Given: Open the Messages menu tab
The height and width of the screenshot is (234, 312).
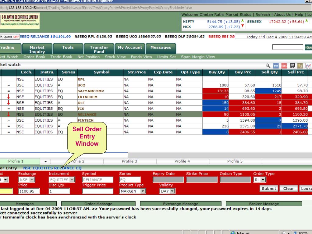Looking at the screenshot, I should click(x=161, y=48).
